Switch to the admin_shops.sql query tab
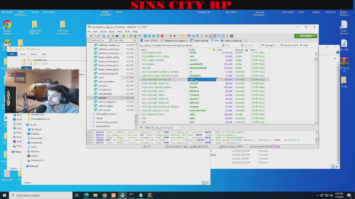The width and height of the screenshot is (355, 199). click(231, 40)
